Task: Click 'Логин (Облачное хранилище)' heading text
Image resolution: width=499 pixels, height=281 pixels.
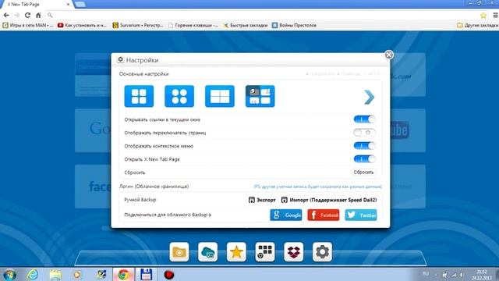Action: coord(154,187)
